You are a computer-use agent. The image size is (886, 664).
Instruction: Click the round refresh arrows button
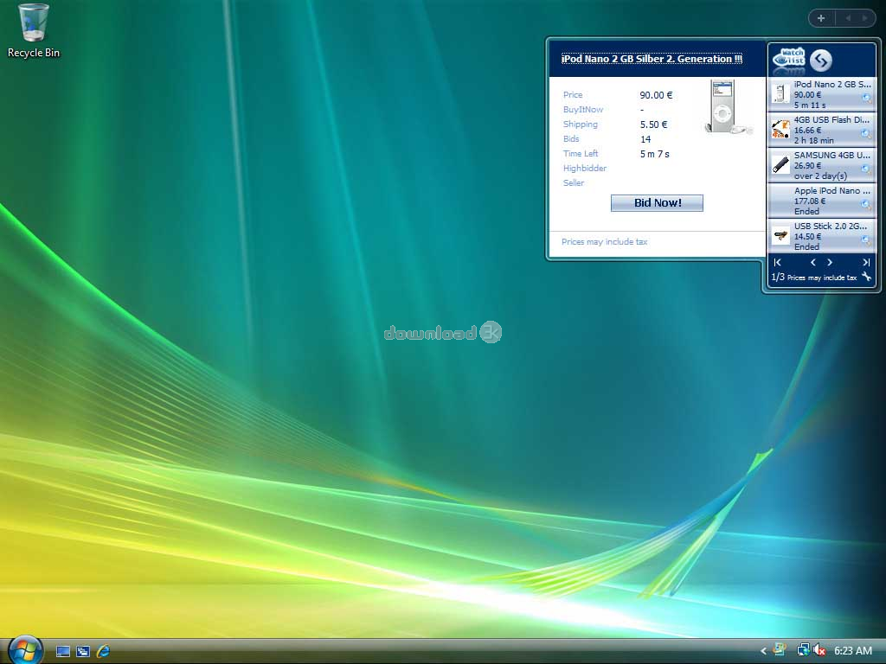click(x=820, y=60)
